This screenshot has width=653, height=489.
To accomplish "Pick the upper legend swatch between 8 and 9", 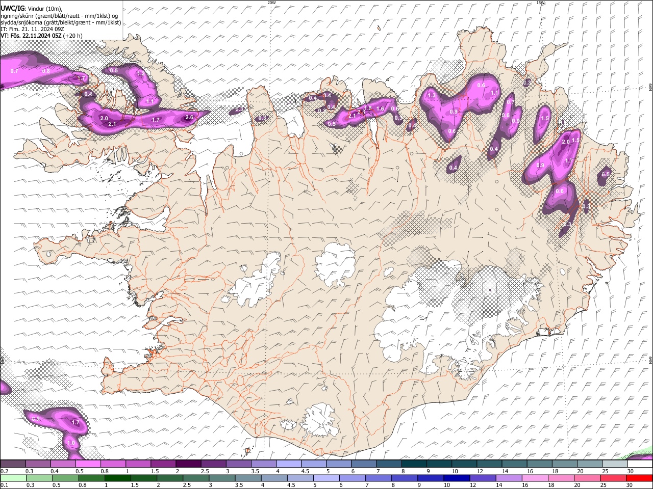I will [414, 464].
